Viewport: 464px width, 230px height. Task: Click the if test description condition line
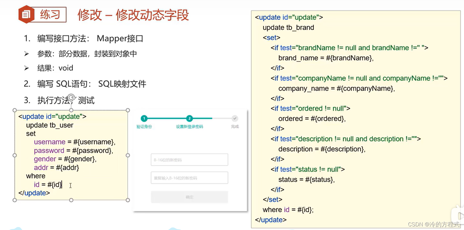346,139
